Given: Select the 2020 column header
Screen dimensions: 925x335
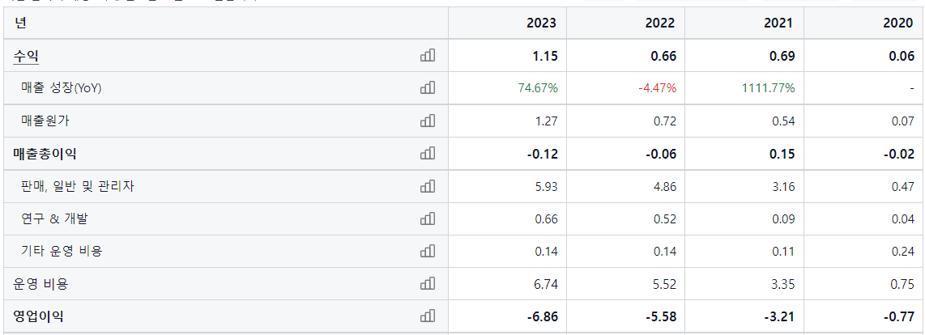Looking at the screenshot, I should (x=898, y=23).
